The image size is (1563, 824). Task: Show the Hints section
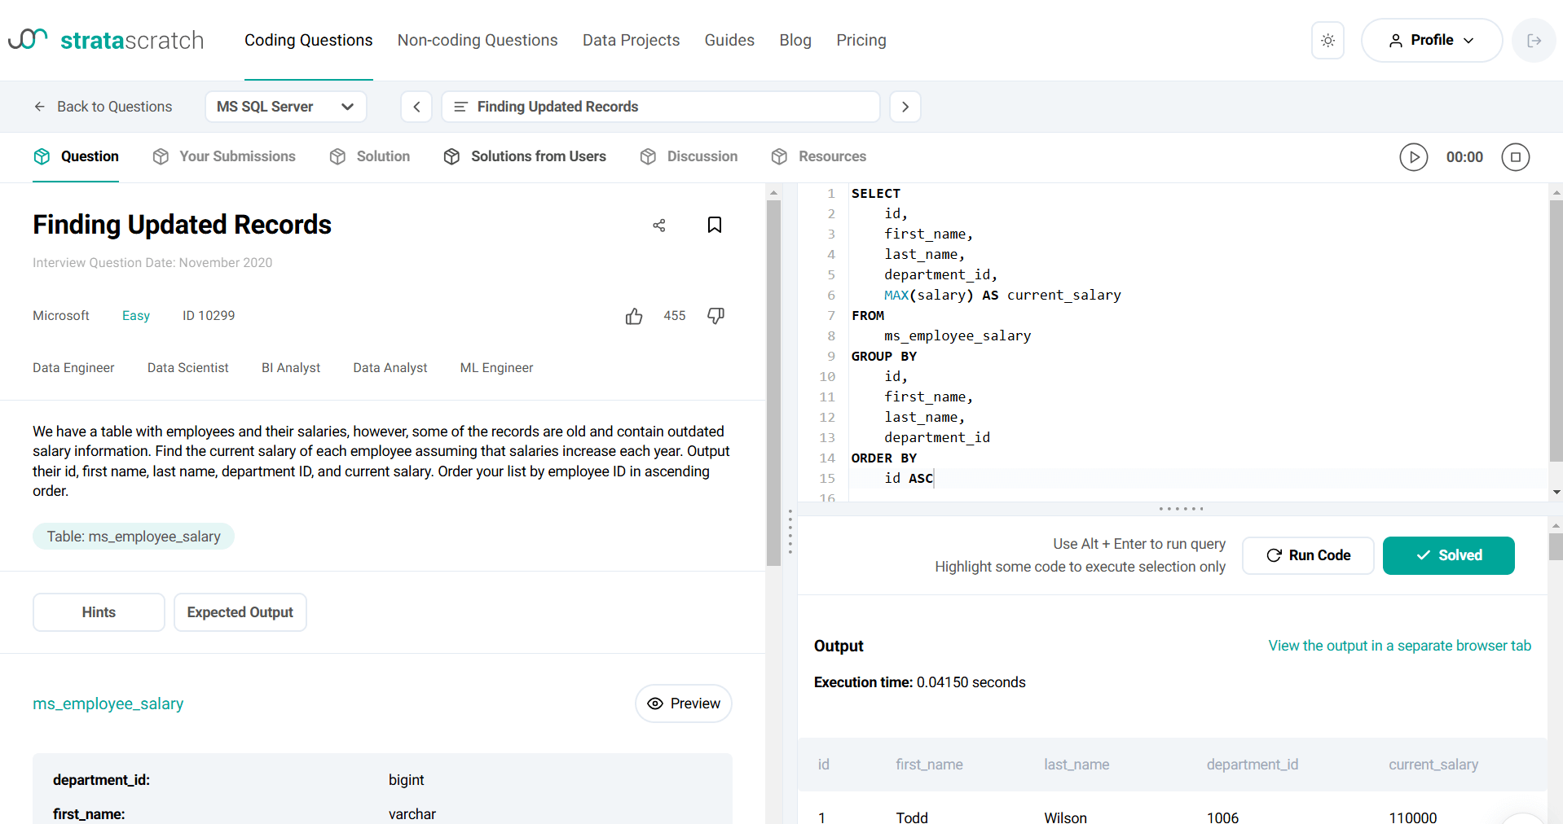point(99,612)
